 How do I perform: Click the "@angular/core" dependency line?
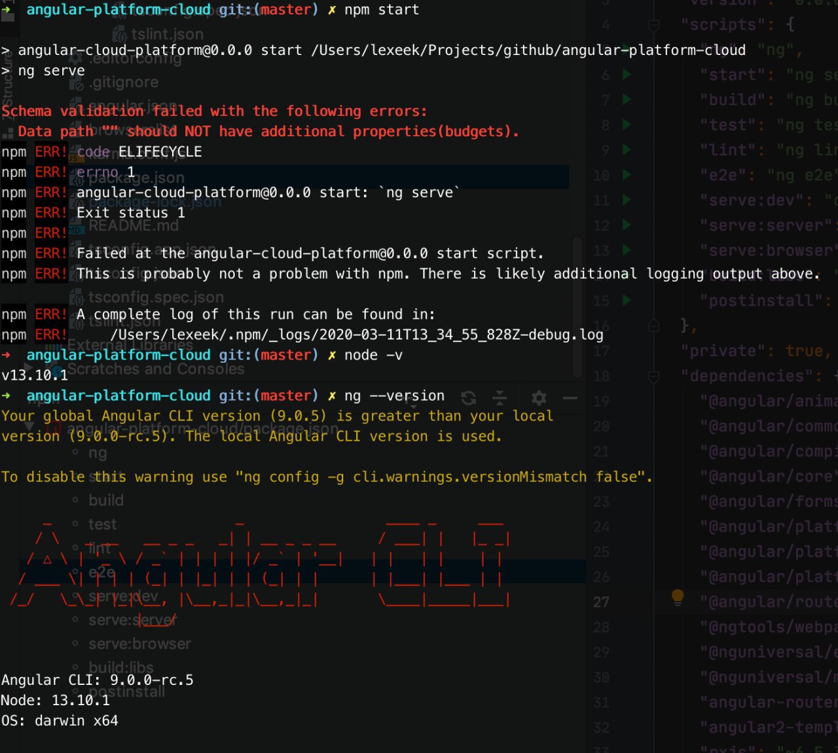tap(769, 477)
